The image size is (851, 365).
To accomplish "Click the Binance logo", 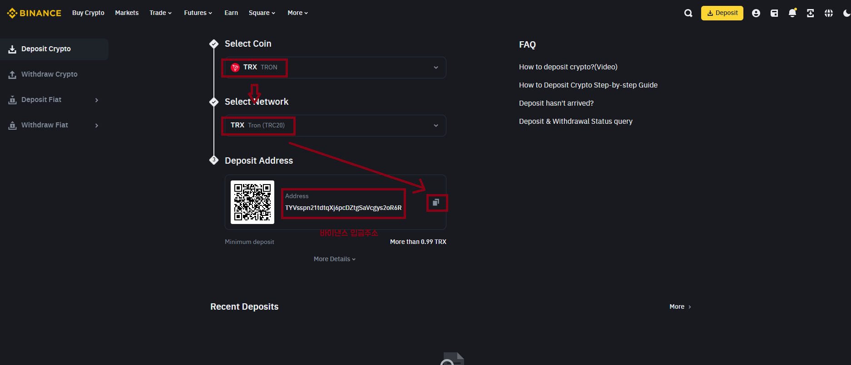I will [34, 13].
